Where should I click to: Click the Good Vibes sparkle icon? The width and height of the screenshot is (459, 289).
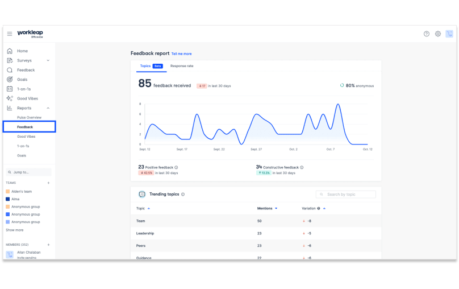point(10,98)
